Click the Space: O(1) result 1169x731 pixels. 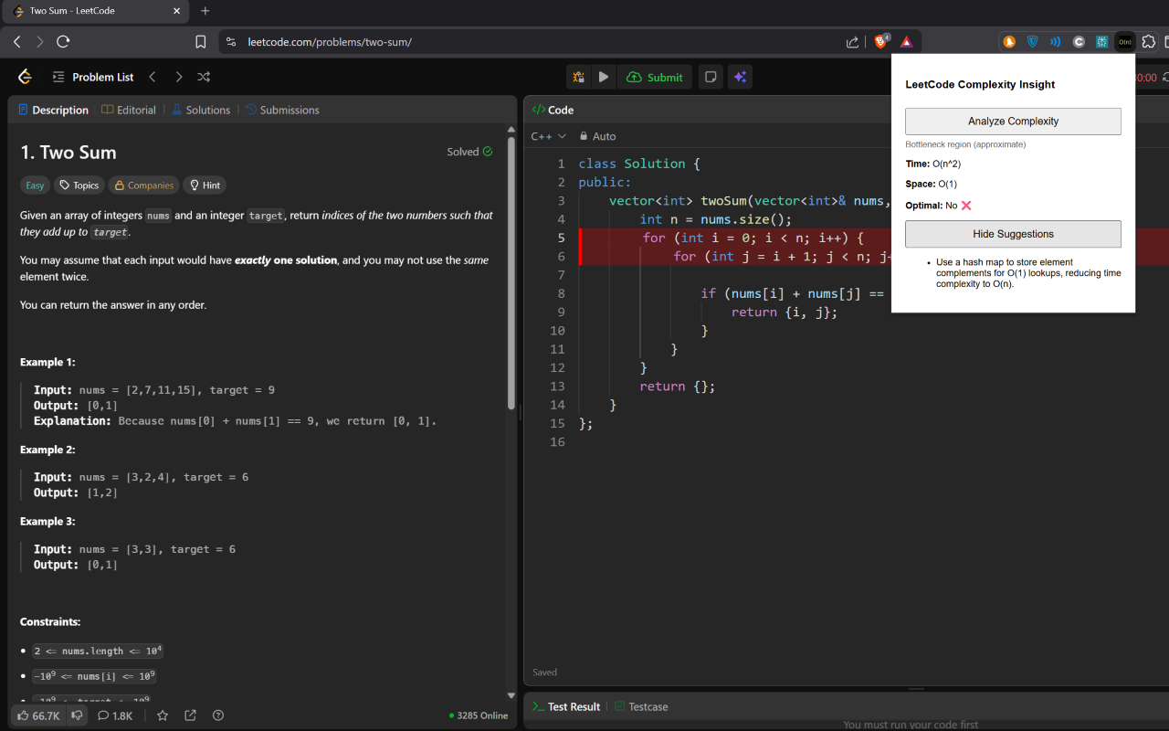[932, 184]
